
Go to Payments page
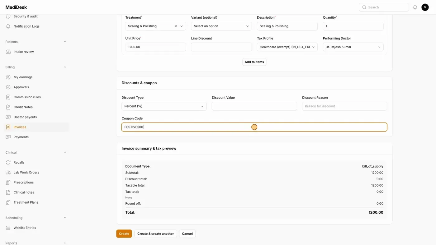tap(37, 137)
